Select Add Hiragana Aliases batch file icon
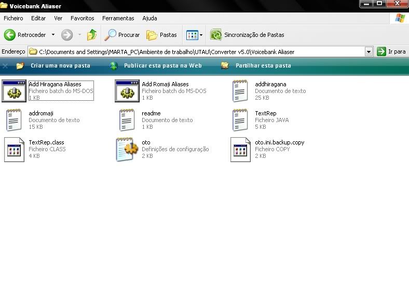This screenshot has height=306, width=409. (x=14, y=91)
